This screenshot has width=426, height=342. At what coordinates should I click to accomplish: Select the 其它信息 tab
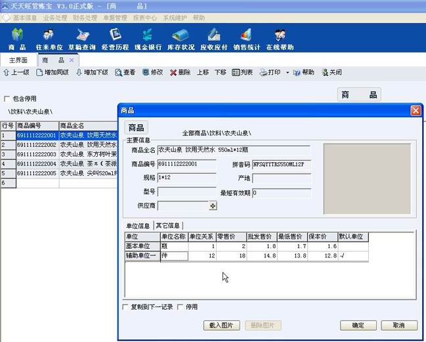tap(168, 225)
